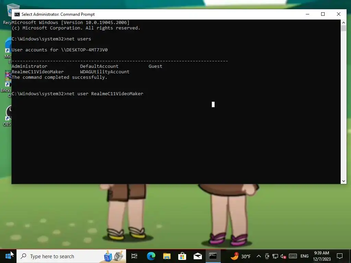Open Microsoft Store from the taskbar
Image resolution: width=351 pixels, height=263 pixels.
[x=182, y=256]
